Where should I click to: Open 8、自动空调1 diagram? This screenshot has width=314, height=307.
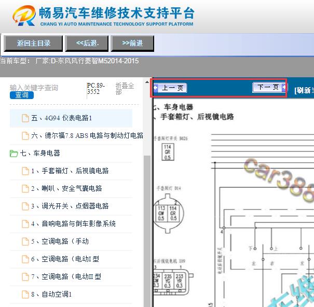[x=51, y=294]
